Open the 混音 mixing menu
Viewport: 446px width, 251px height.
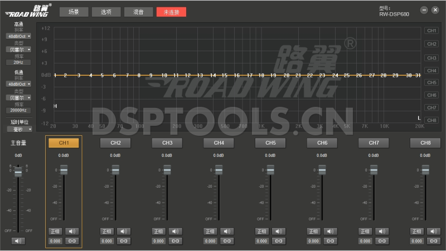(138, 12)
